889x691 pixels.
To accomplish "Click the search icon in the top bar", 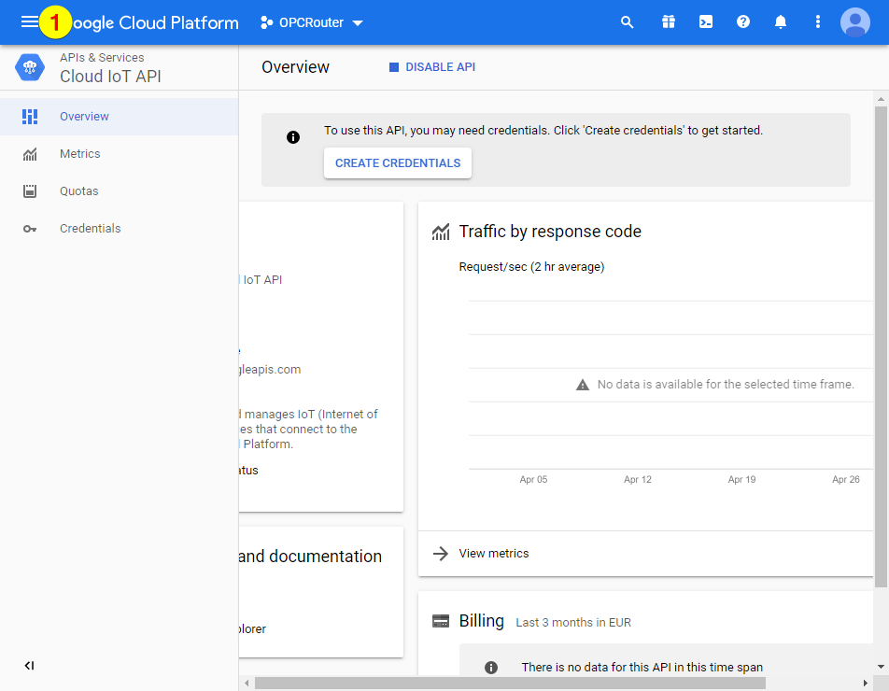I will coord(627,21).
